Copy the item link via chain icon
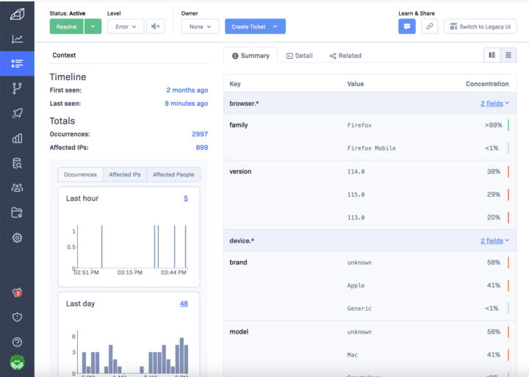The height and width of the screenshot is (377, 529). [430, 26]
